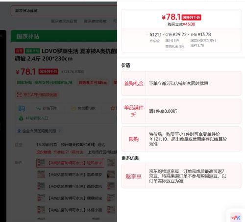Click the 限购 description mentioning ¥121.10
The height and width of the screenshot is (222, 245).
click(x=188, y=139)
